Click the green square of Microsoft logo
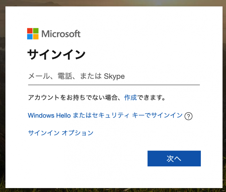Screen dimensions: 226x192 tap(36, 31)
